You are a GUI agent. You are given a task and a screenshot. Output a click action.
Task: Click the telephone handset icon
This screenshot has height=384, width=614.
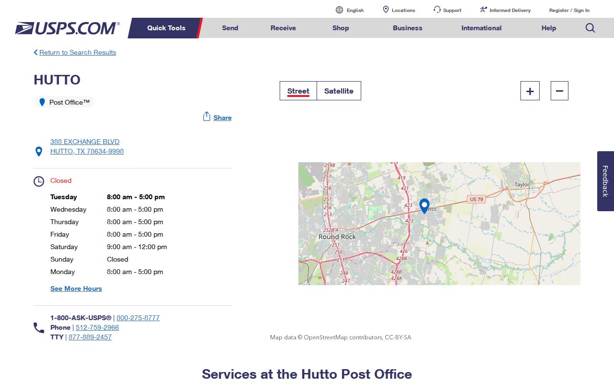39,328
